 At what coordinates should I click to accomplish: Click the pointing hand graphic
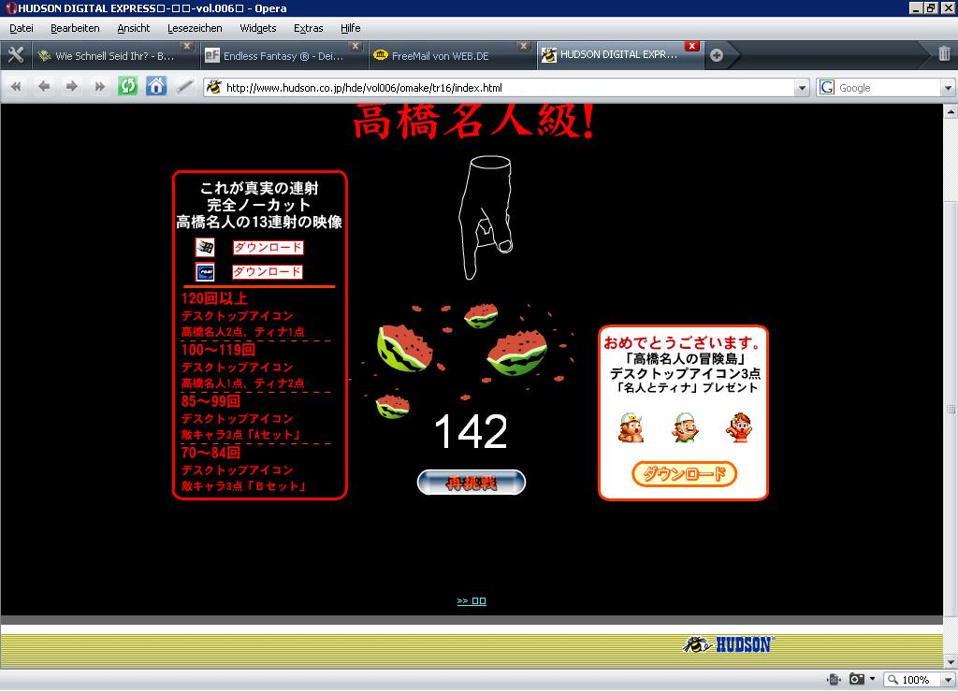pyautogui.click(x=486, y=217)
